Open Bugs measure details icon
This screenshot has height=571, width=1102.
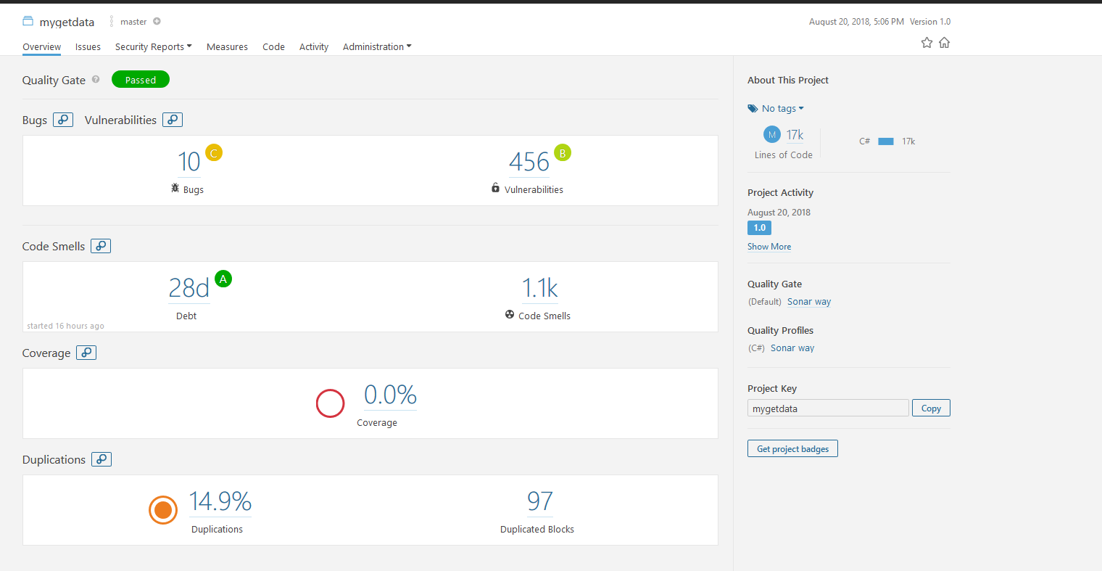(64, 120)
